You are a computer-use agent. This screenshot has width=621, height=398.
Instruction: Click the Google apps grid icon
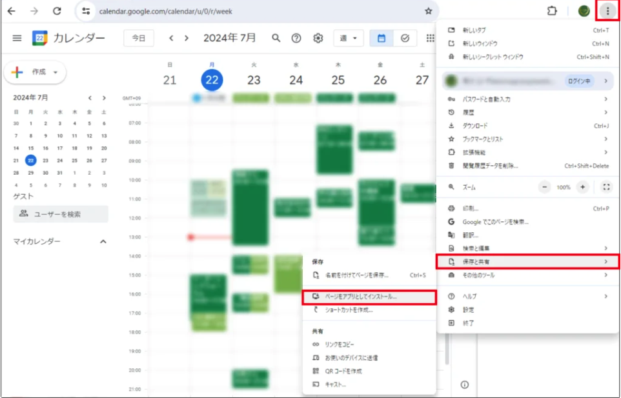[x=430, y=38]
